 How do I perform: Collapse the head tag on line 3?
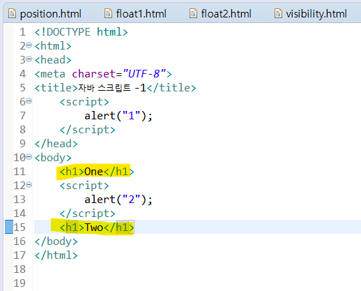29,59
